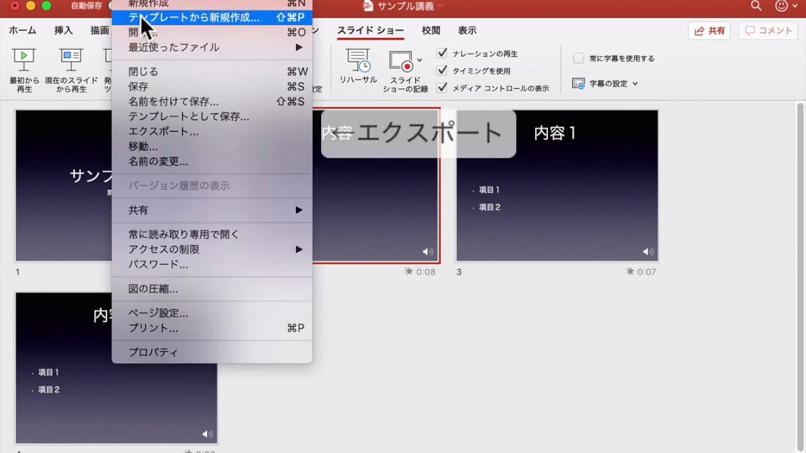The height and width of the screenshot is (453, 806).
Task: Choose 名前の変更 menu item
Action: pos(212,162)
